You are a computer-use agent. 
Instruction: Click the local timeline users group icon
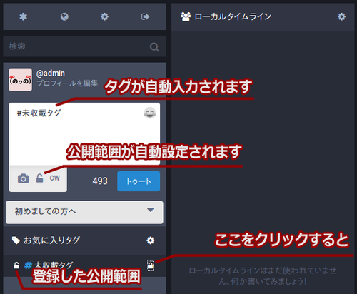(186, 16)
